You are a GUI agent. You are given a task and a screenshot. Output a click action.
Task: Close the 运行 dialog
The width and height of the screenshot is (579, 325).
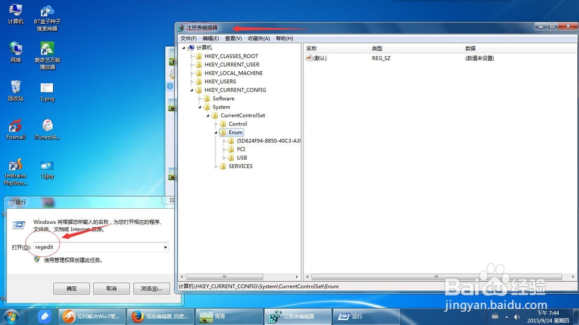[x=171, y=200]
